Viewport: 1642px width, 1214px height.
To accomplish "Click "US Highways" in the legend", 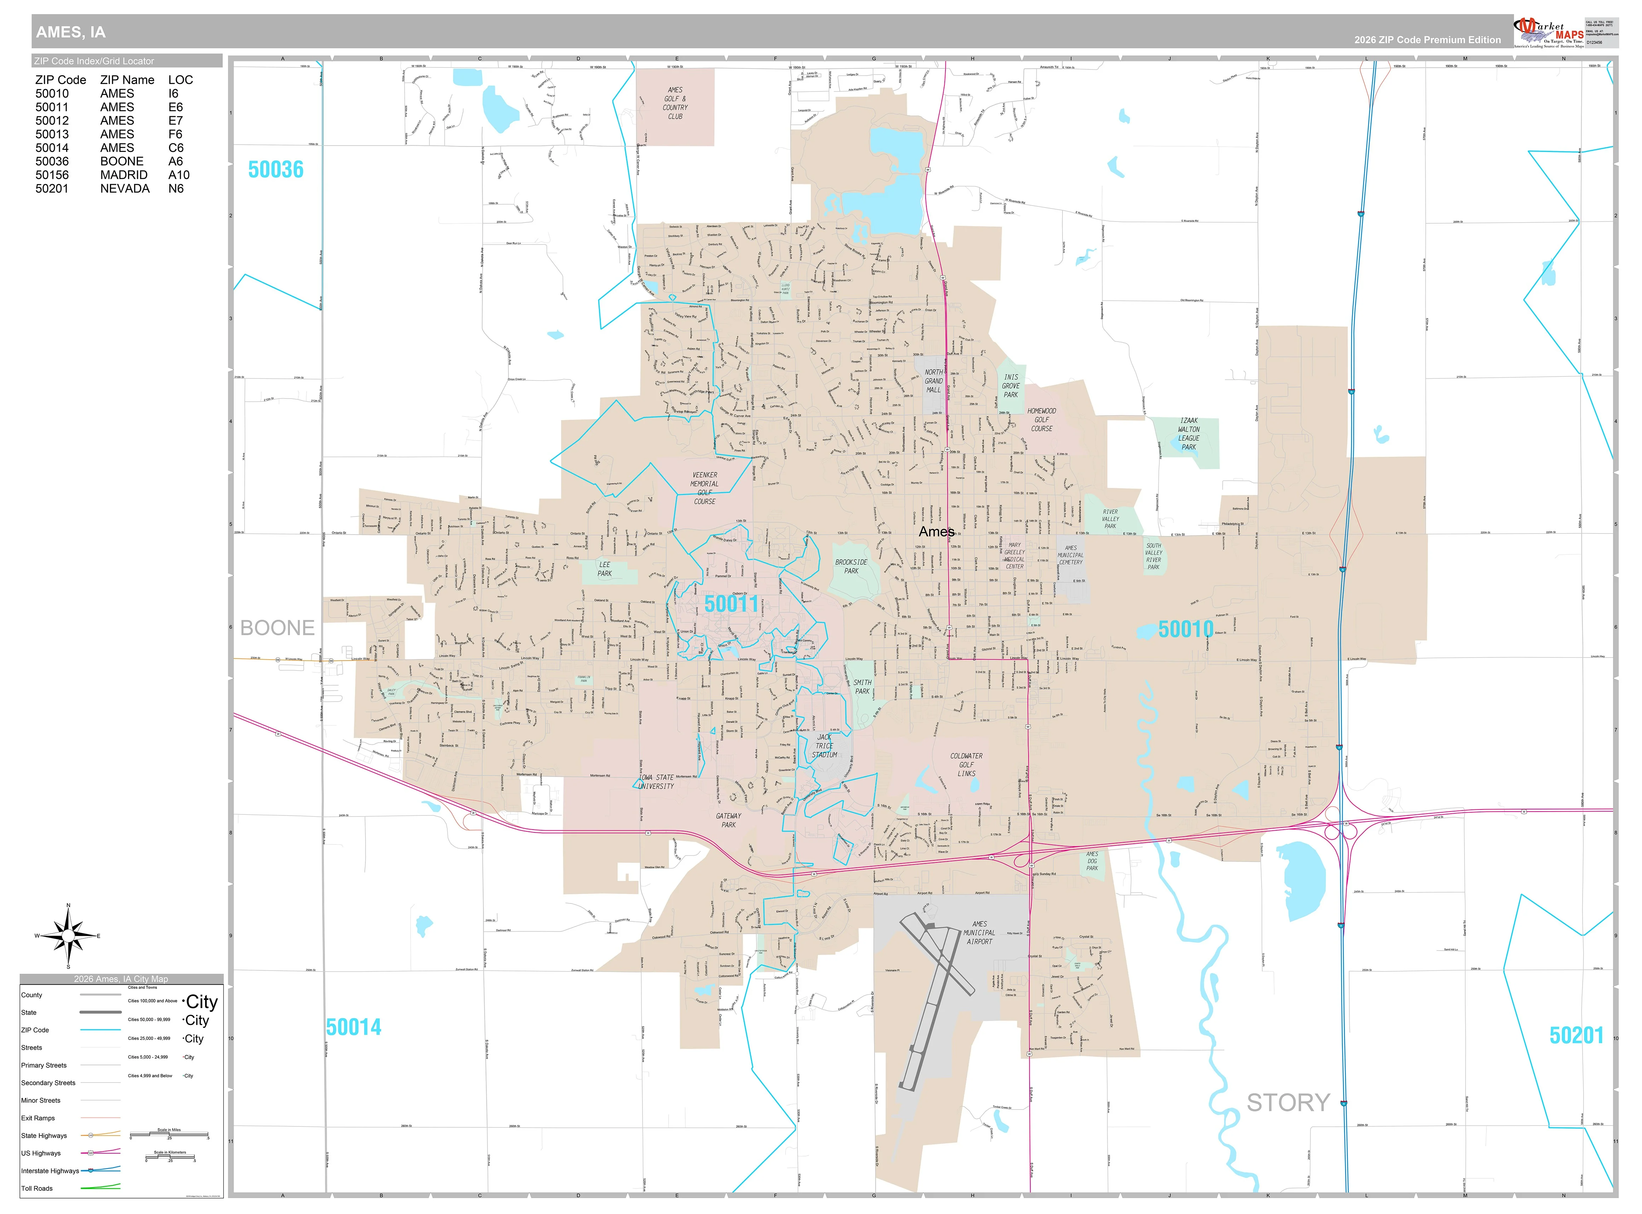I will (40, 1154).
